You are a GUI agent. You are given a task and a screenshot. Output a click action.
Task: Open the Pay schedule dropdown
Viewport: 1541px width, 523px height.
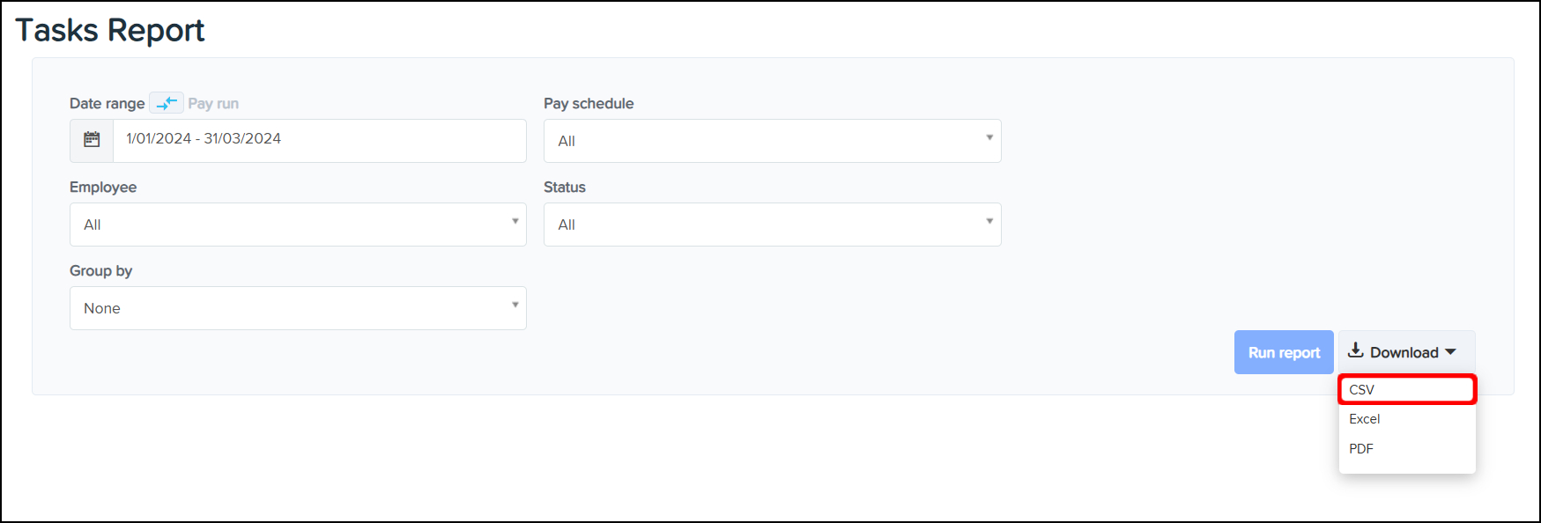click(772, 141)
